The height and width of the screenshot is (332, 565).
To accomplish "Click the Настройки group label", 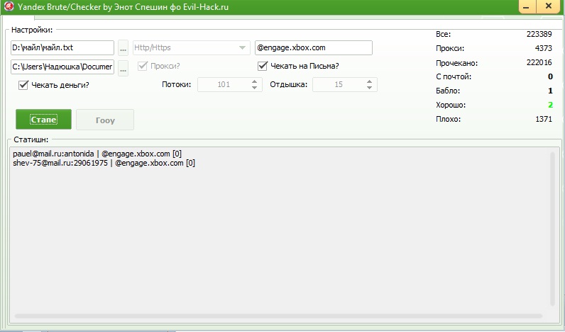I will [32, 30].
